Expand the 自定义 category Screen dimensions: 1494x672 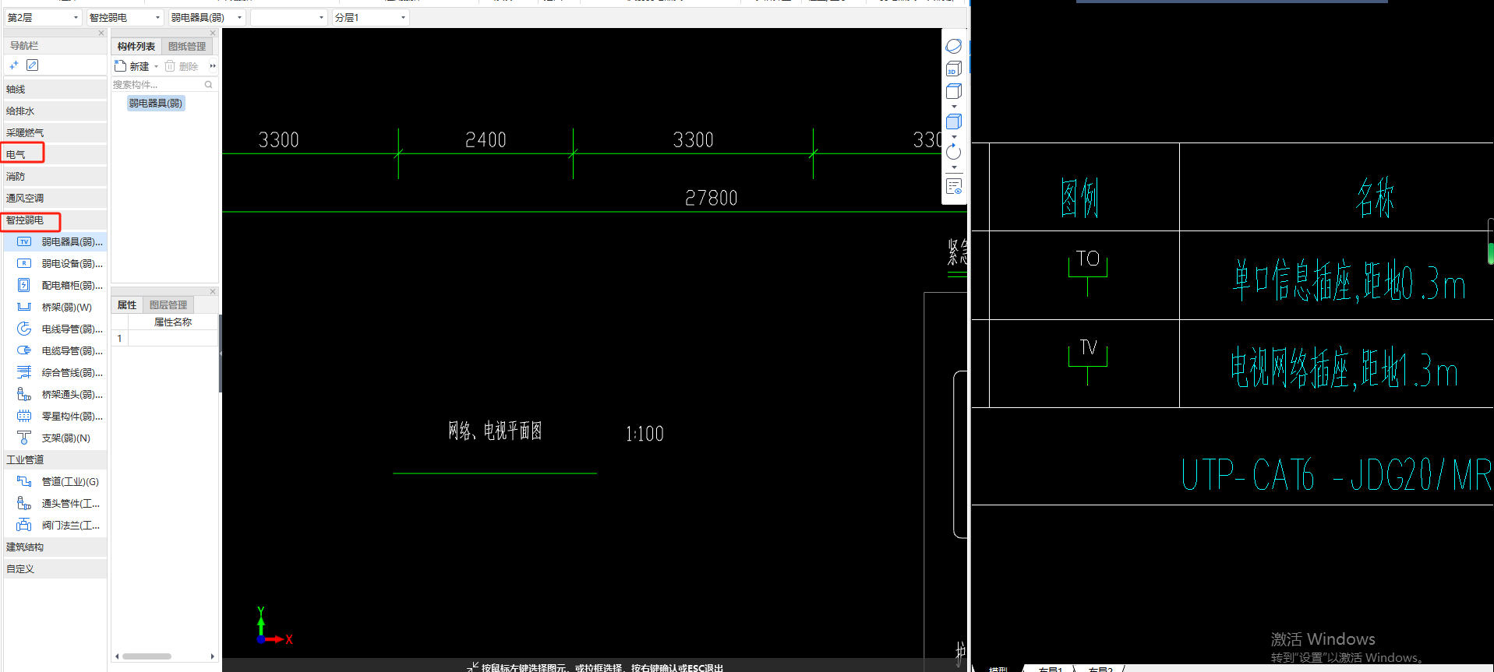click(55, 569)
